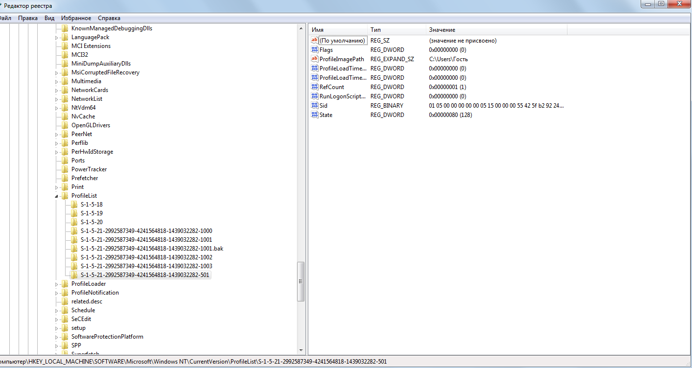Click the registry tree vertical scrollbar thumb
The width and height of the screenshot is (692, 368).
pos(301,281)
